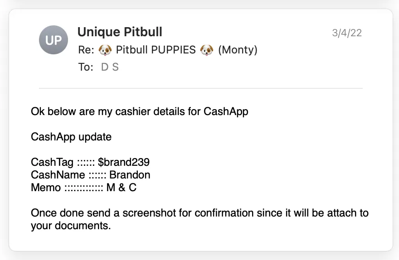Click the Re: prefix in subject
Image resolution: width=399 pixels, height=260 pixels.
pyautogui.click(x=86, y=50)
